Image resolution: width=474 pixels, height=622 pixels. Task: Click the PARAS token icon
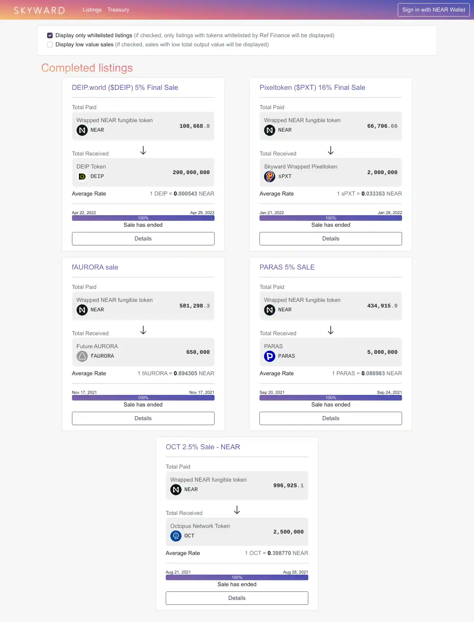(270, 356)
